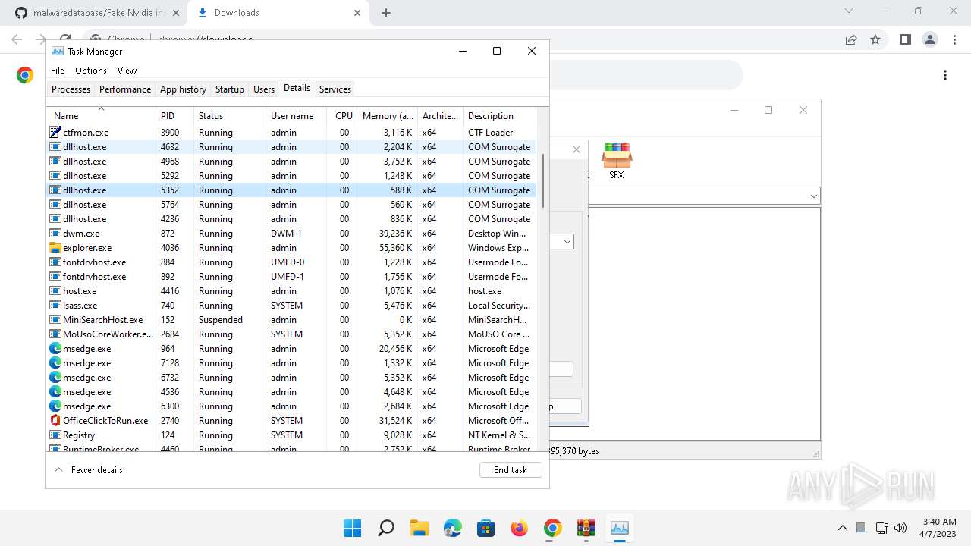This screenshot has height=546, width=971.
Task: Sort by the Status column header
Action: coord(230,115)
